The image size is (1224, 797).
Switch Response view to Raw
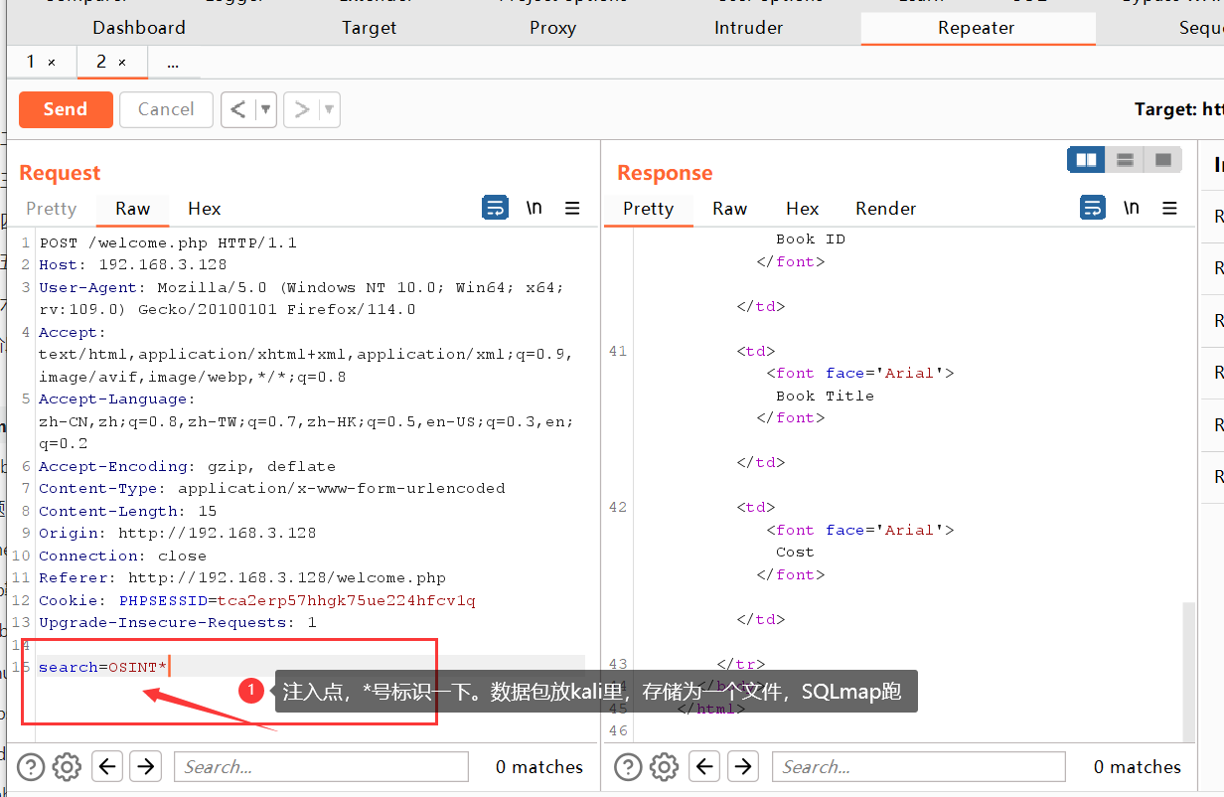click(x=730, y=209)
